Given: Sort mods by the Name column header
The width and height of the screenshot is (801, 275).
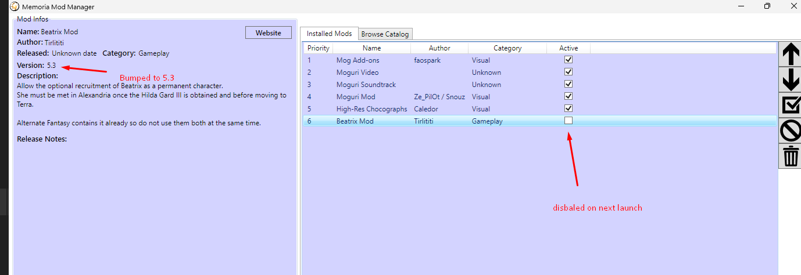Looking at the screenshot, I should [x=372, y=48].
